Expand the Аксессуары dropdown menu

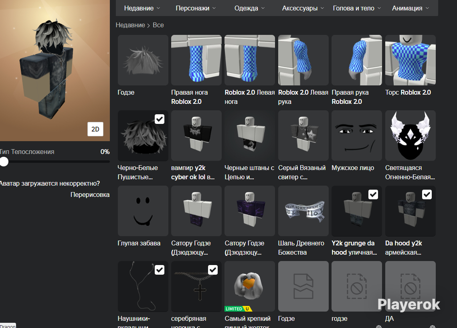click(303, 8)
